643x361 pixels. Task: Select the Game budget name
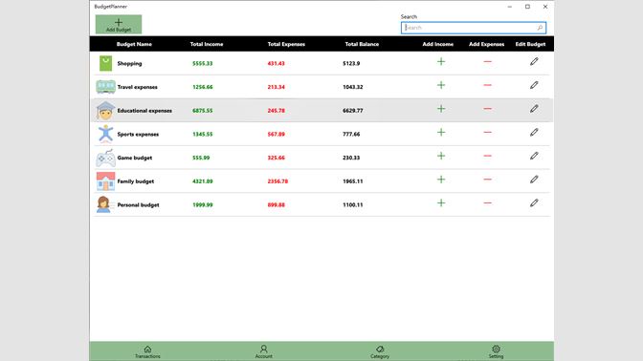click(135, 158)
